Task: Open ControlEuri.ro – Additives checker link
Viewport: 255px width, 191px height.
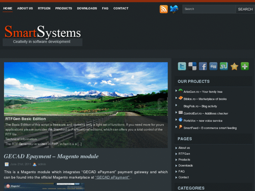Action: tap(206, 114)
